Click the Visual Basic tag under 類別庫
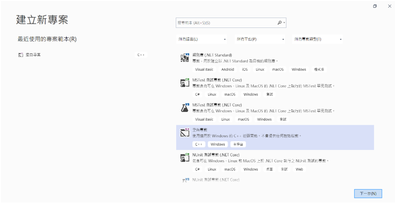 [x=204, y=69]
